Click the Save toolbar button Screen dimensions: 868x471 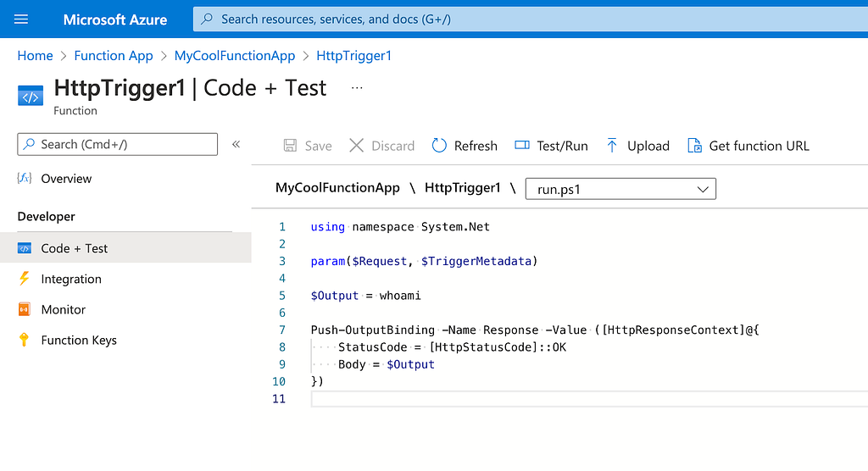308,146
